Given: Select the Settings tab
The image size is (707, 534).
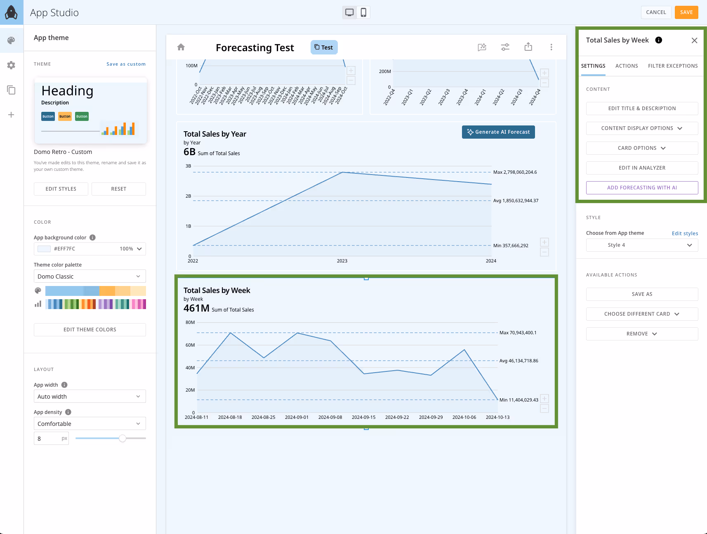Looking at the screenshot, I should click(593, 66).
